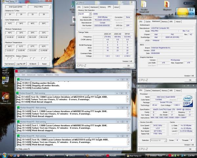
Task: Click the Log File Off button
Action: pos(21,64)
